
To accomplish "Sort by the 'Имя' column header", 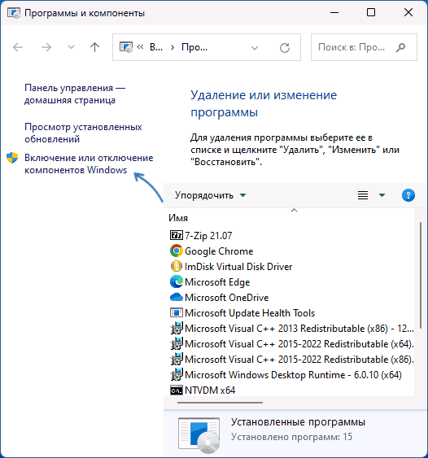I will [178, 218].
